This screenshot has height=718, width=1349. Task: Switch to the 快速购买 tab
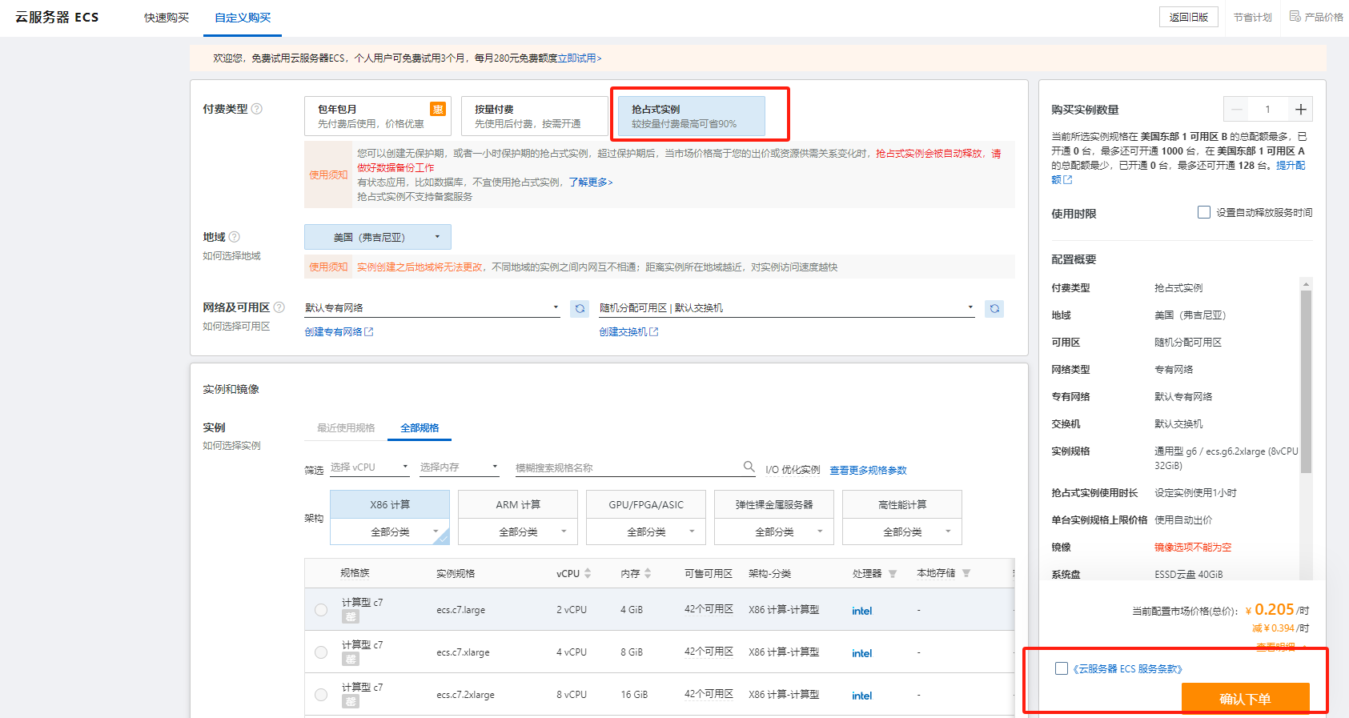click(x=167, y=18)
